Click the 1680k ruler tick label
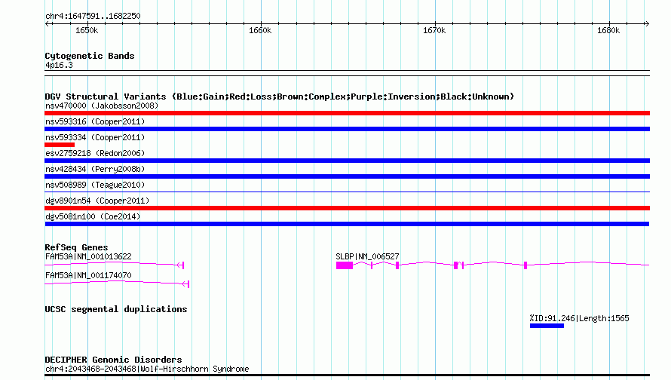The image size is (671, 380). click(x=608, y=30)
